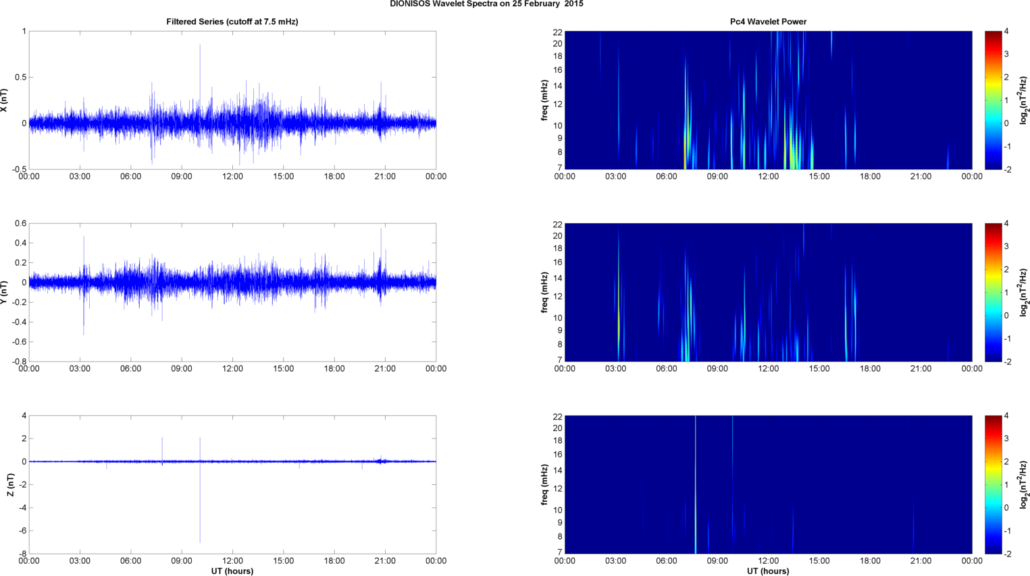The width and height of the screenshot is (1030, 576).
Task: Click the '18' frequency tick of the Y spectrogram
Action: [558, 249]
